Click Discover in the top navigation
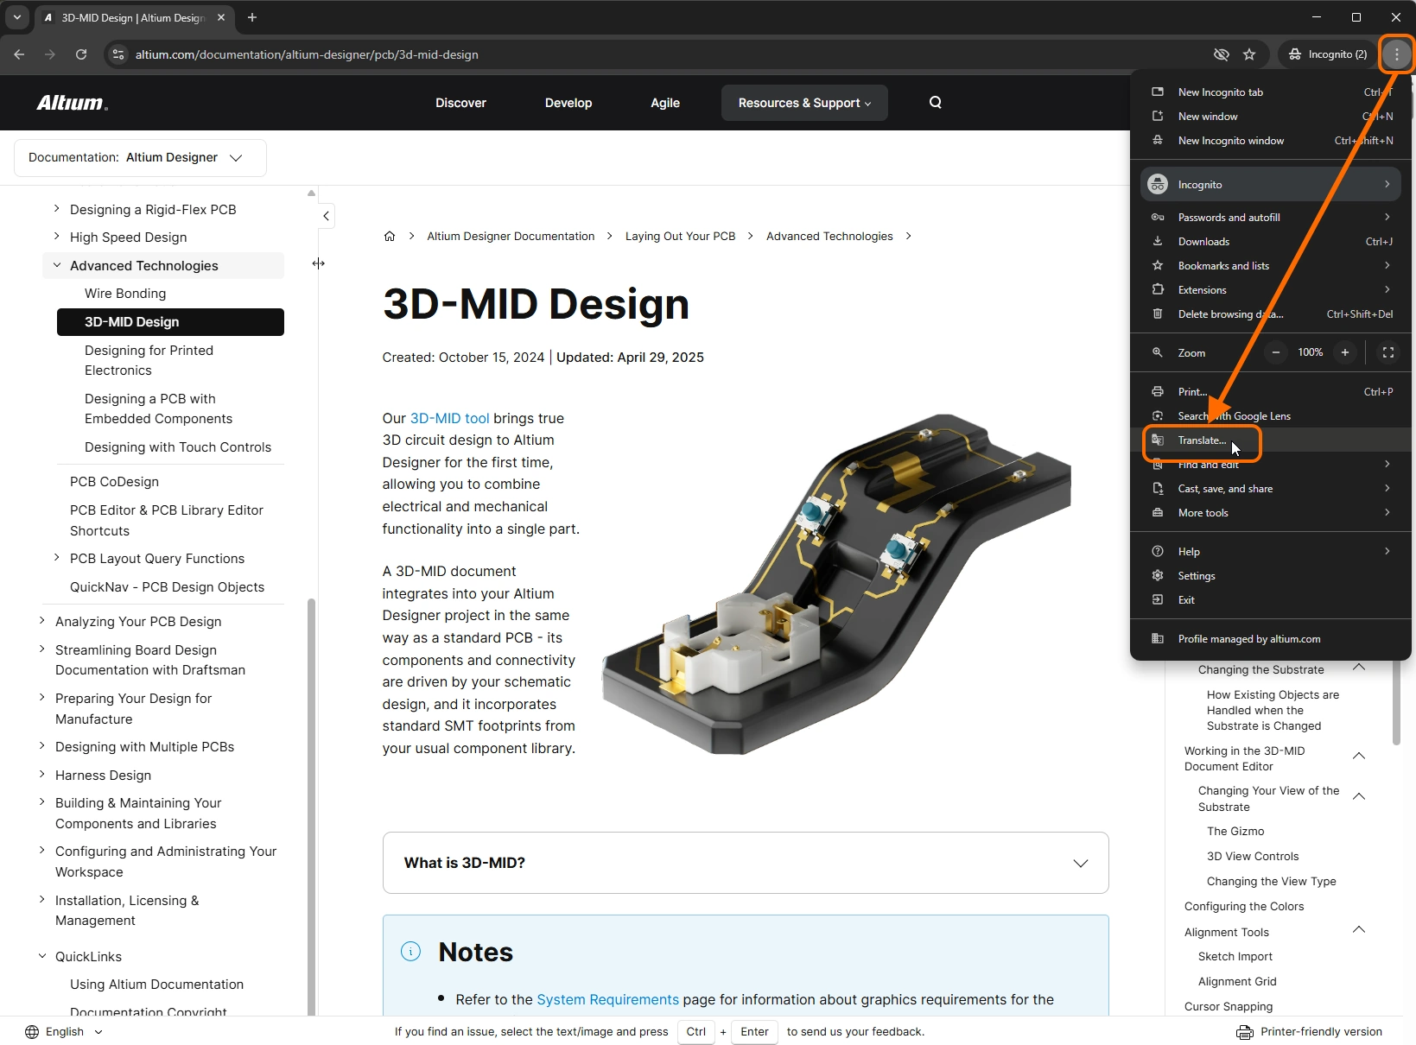 coord(460,103)
